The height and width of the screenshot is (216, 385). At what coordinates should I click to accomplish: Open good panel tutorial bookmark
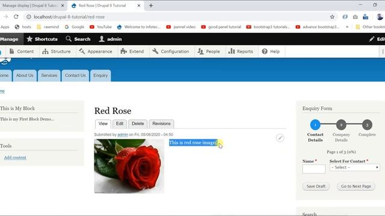pos(221,27)
